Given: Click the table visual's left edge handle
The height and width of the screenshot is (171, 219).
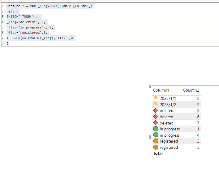Looking at the screenshot, I should coord(150,137).
